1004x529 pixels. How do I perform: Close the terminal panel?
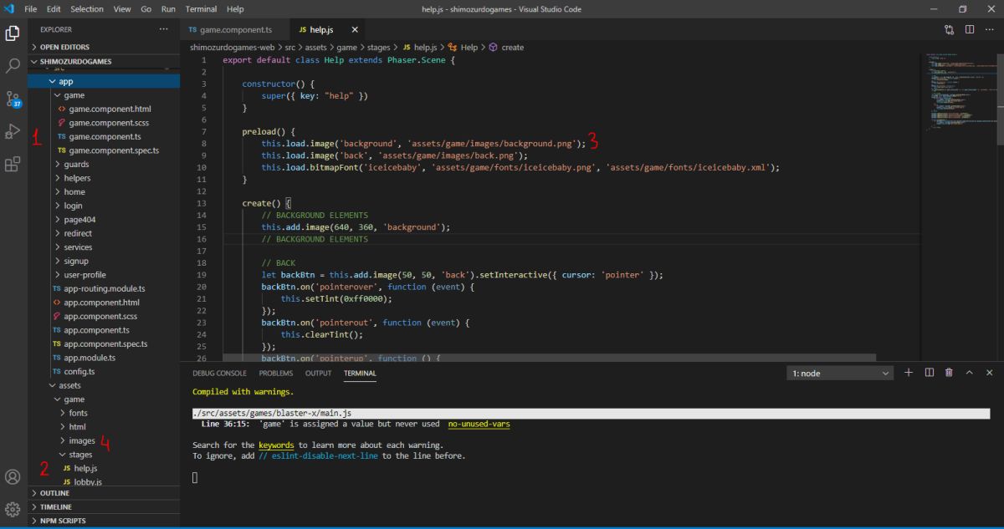pos(989,373)
